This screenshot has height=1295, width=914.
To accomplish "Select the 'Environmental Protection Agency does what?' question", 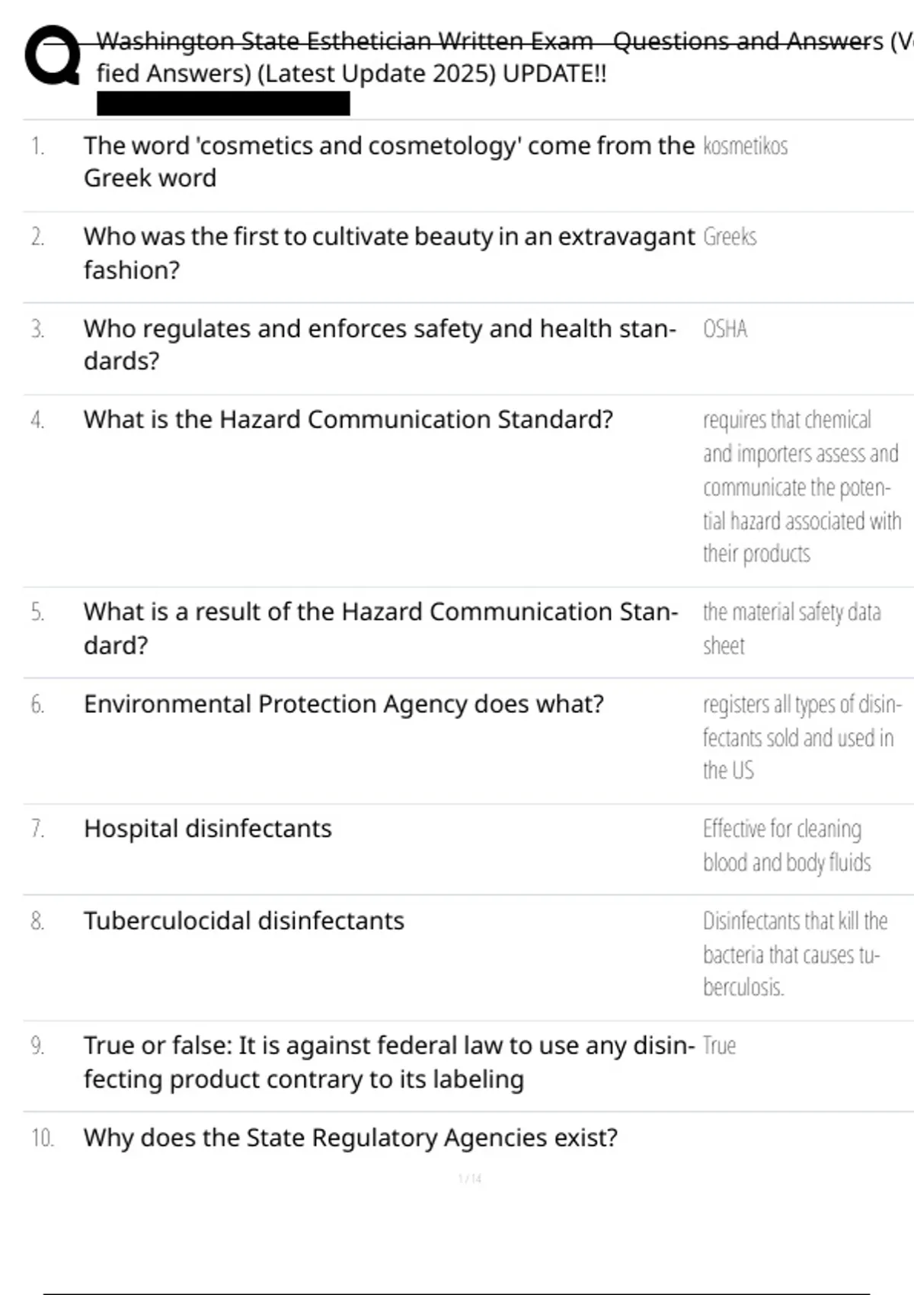I will point(344,704).
